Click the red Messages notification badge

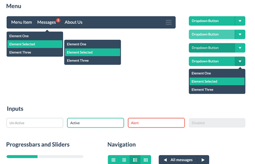(x=58, y=20)
